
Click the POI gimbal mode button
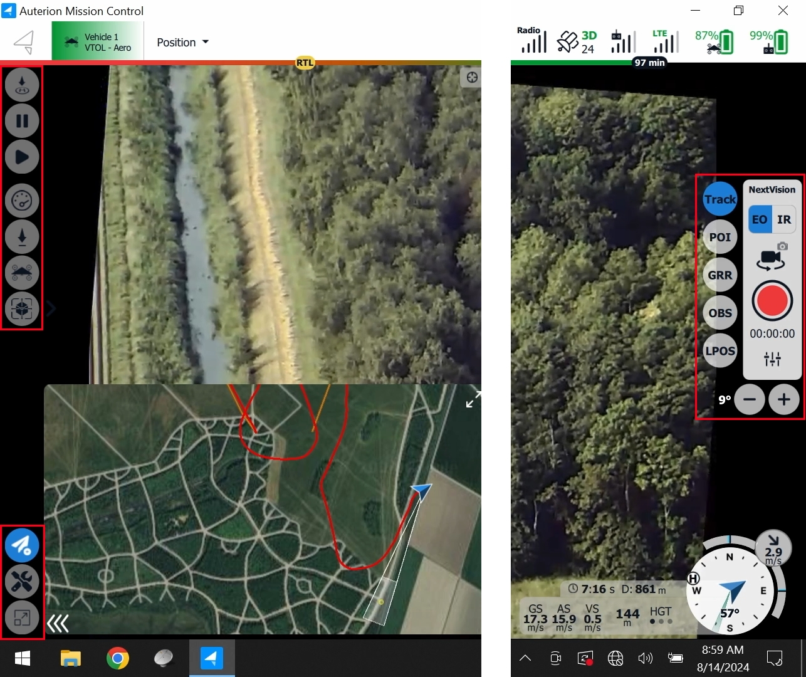[x=720, y=238]
